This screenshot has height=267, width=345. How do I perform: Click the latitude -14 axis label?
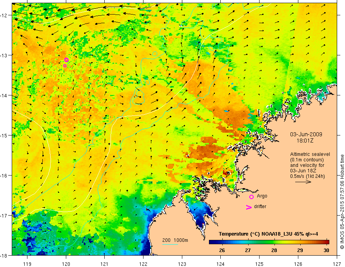pos(4,95)
